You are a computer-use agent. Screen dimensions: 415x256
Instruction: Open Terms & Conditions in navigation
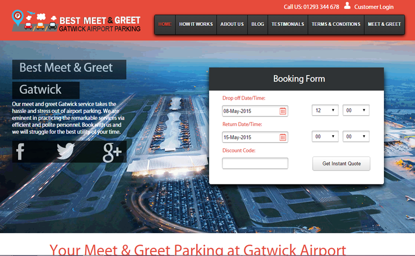pyautogui.click(x=336, y=24)
